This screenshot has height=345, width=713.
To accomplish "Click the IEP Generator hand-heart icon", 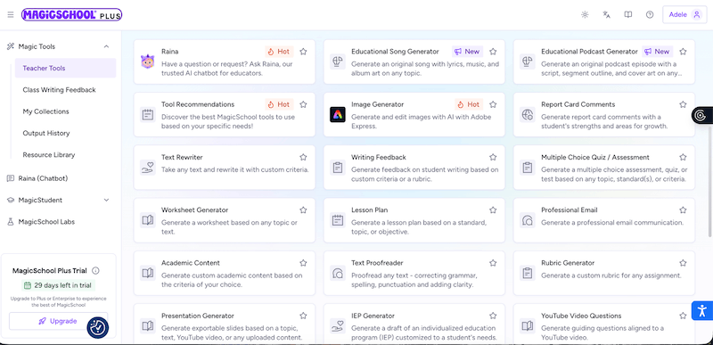I will coord(338,326).
